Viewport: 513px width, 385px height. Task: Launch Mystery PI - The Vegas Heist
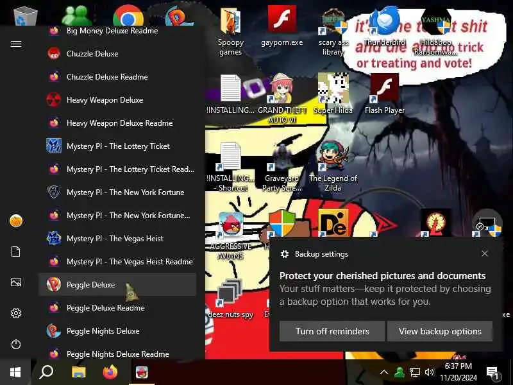[117, 238]
